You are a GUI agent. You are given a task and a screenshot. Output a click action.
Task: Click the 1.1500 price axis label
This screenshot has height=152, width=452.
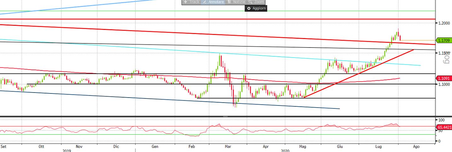[444, 53]
